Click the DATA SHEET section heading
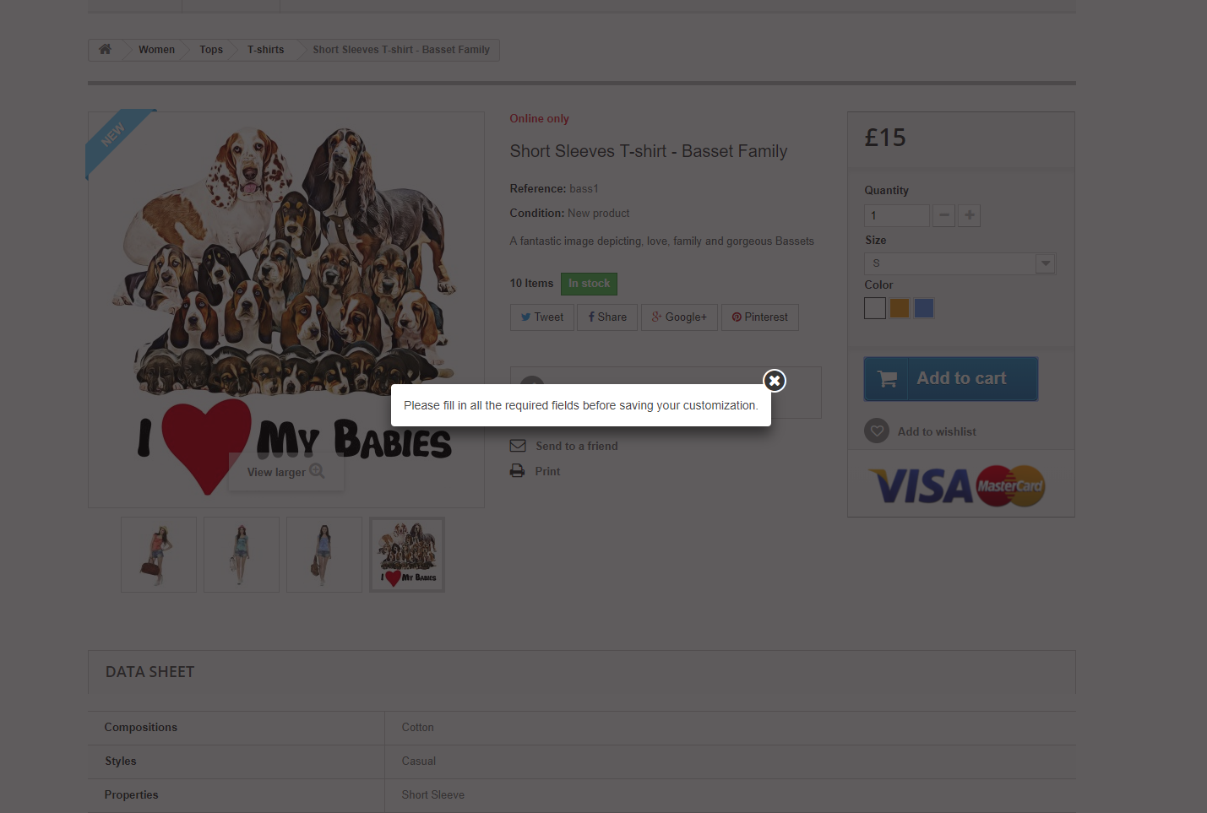This screenshot has height=813, width=1207. click(x=150, y=672)
